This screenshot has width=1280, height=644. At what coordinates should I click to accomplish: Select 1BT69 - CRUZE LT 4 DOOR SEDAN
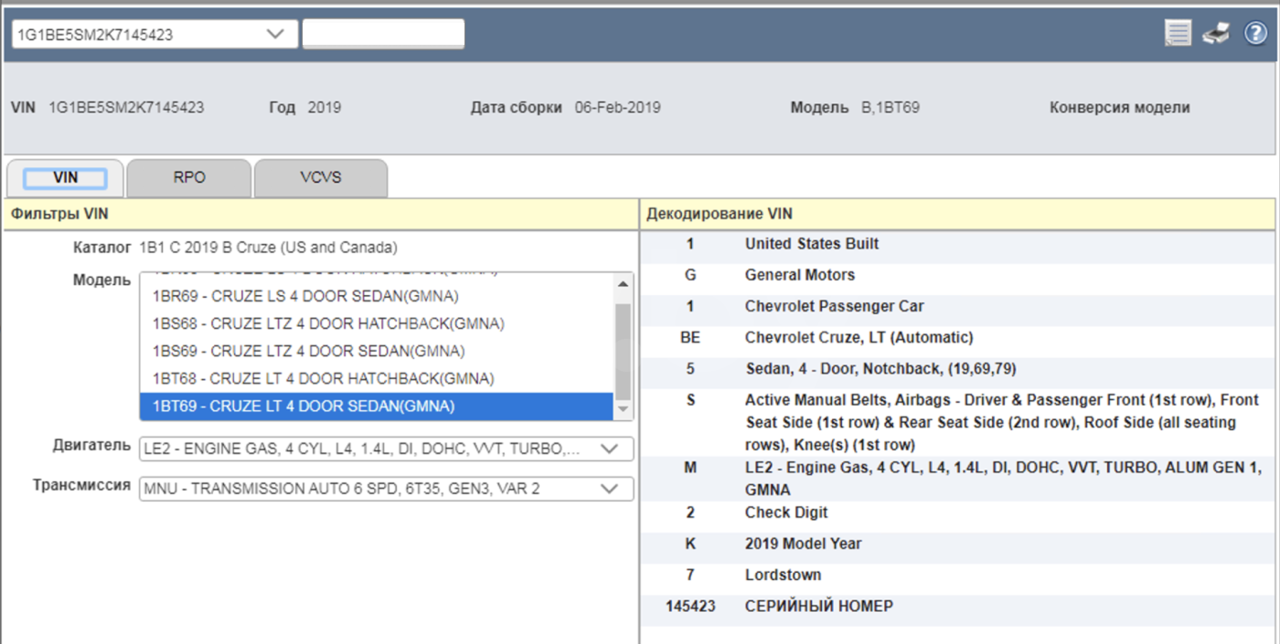[x=377, y=406]
